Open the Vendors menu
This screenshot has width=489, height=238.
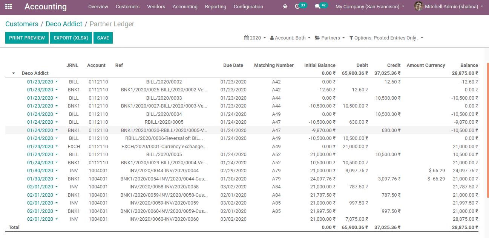[x=156, y=7]
